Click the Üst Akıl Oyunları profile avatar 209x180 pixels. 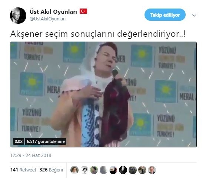[x=18, y=16]
